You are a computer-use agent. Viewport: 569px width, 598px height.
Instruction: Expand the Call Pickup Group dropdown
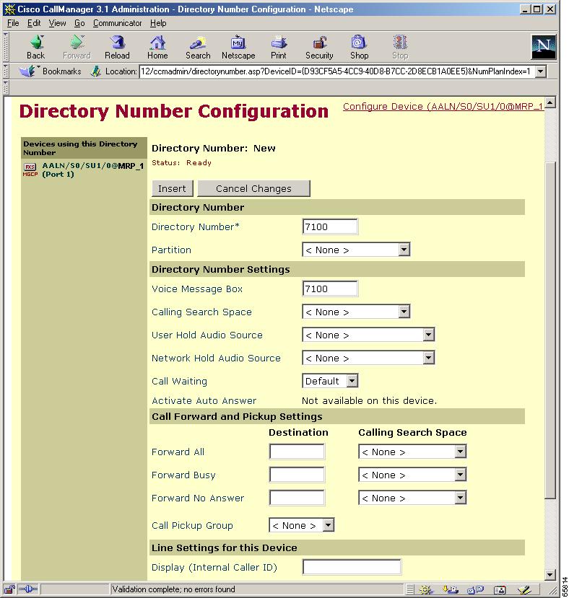(329, 525)
